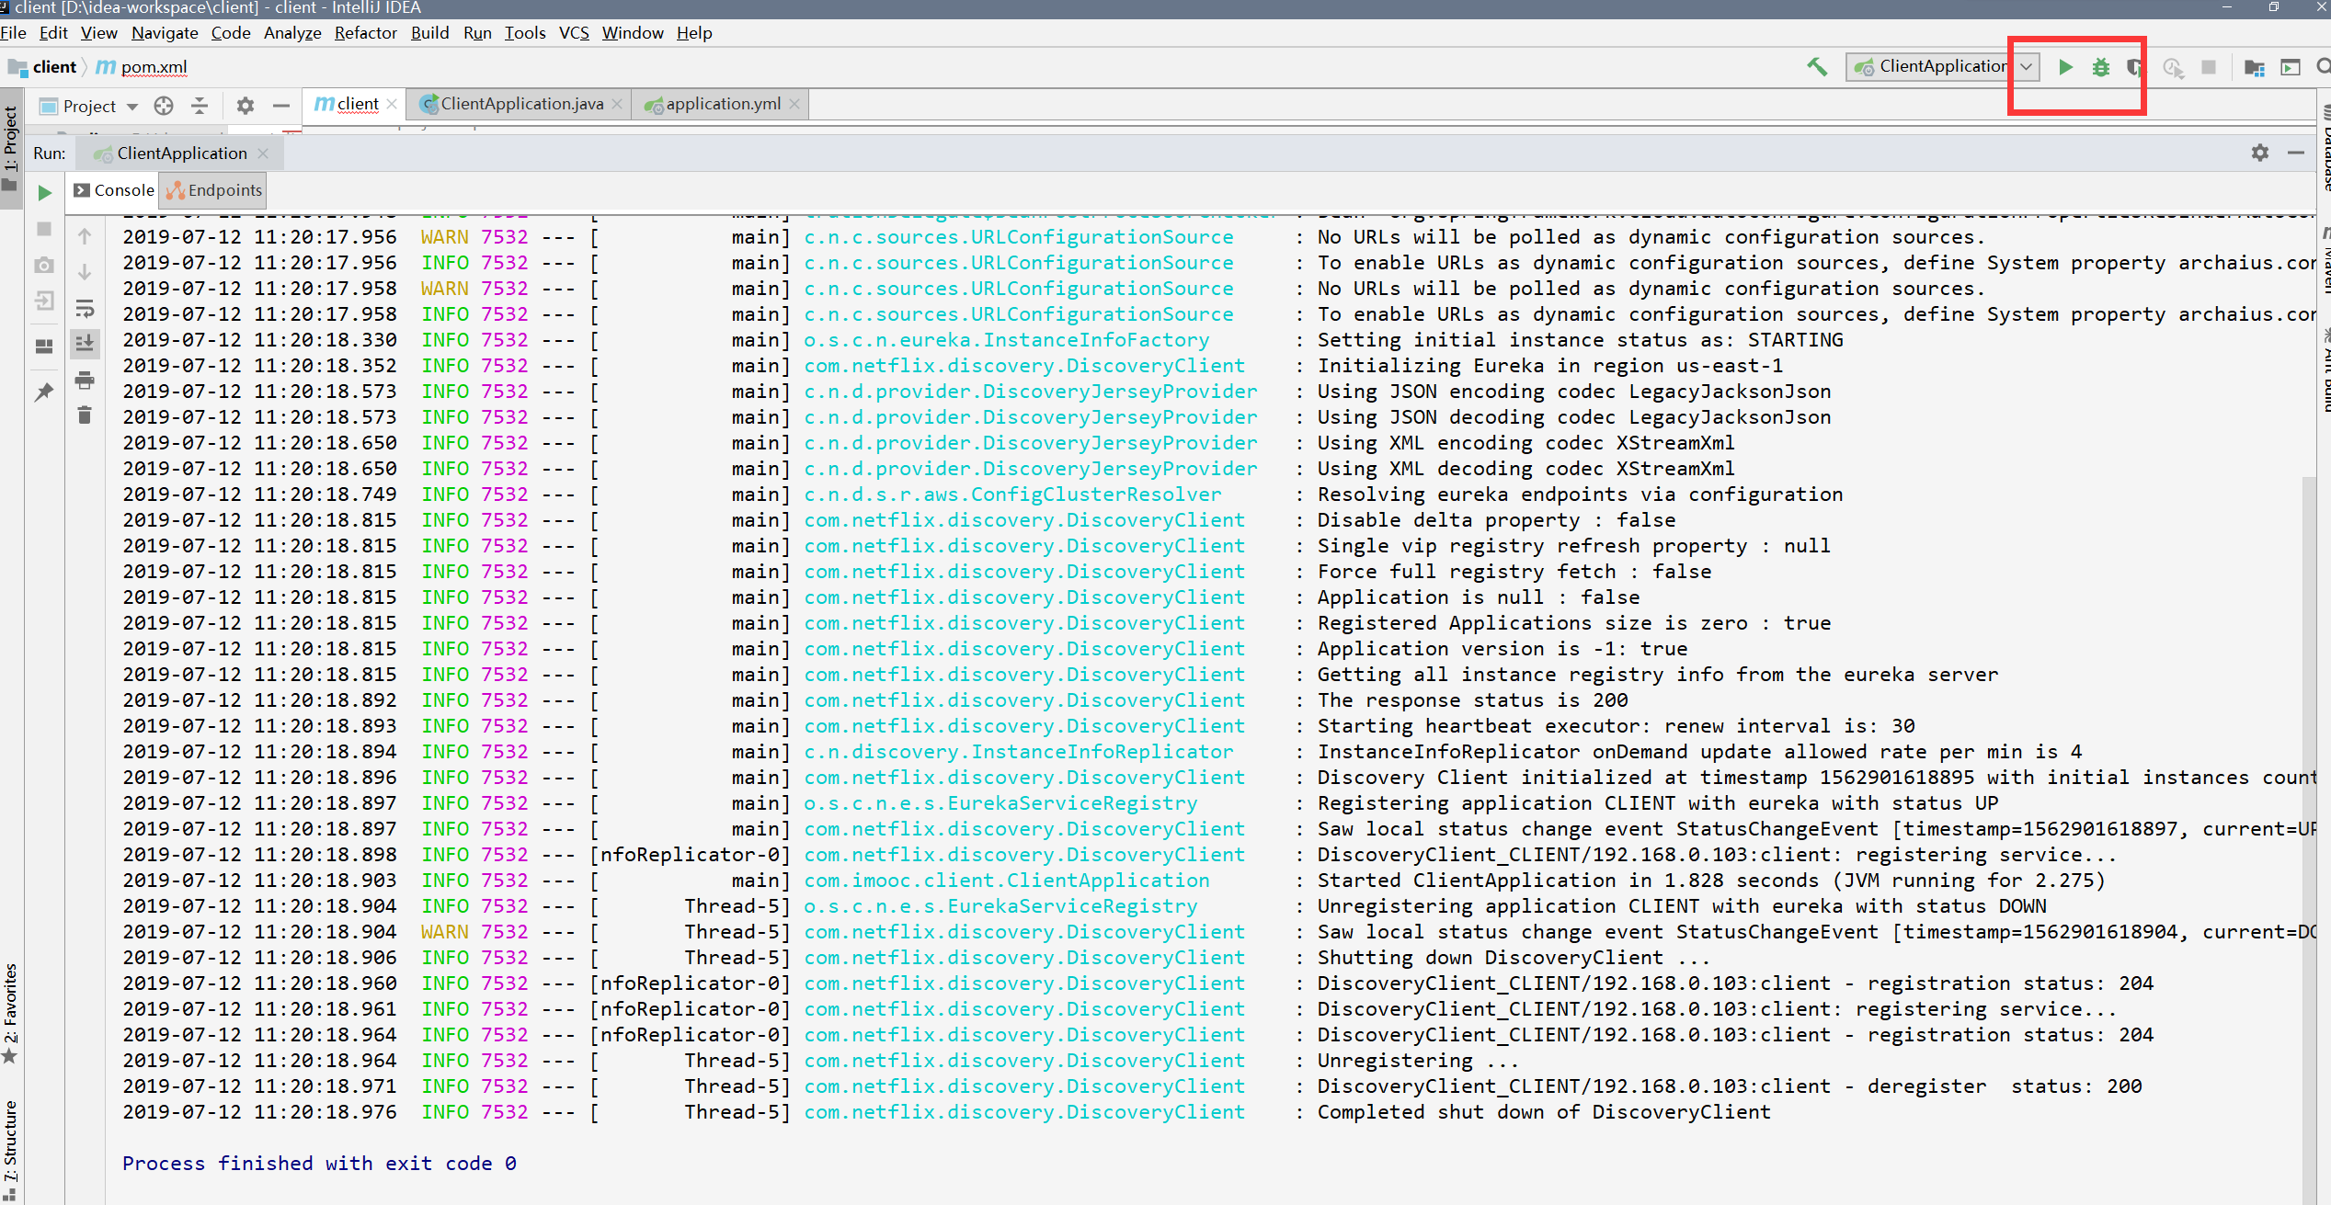Open the application.yml editor tab
The width and height of the screenshot is (2331, 1205).
point(723,104)
